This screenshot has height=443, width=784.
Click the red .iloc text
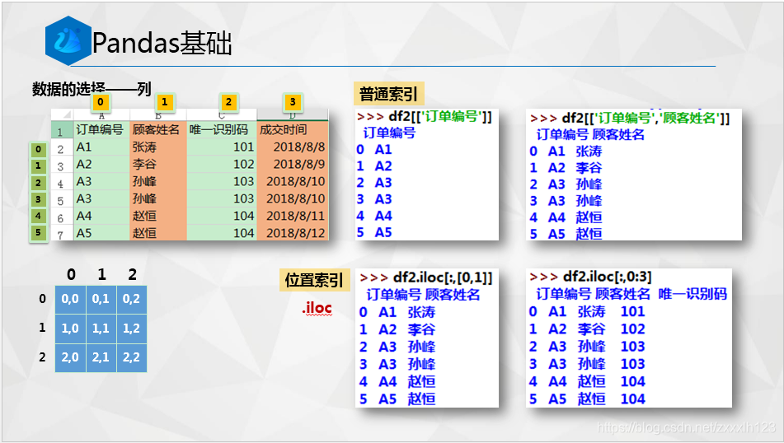(x=317, y=308)
